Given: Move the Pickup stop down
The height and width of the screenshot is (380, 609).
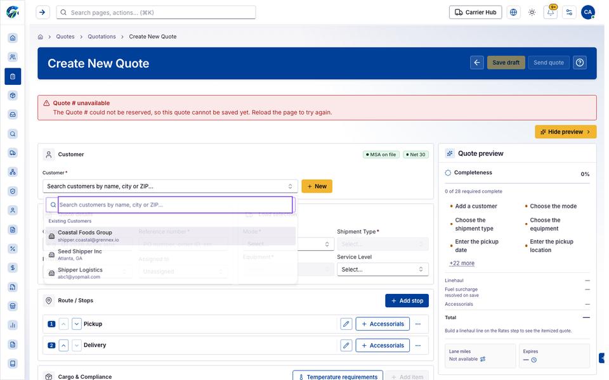Looking at the screenshot, I should coord(77,324).
